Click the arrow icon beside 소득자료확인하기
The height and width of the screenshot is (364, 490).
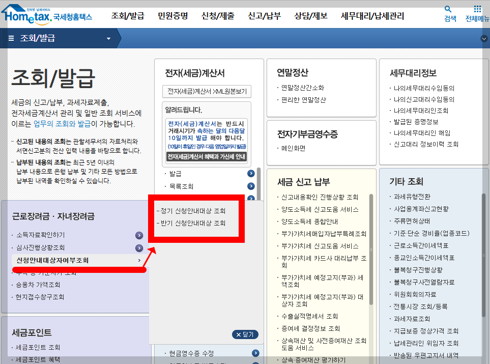tap(139, 236)
